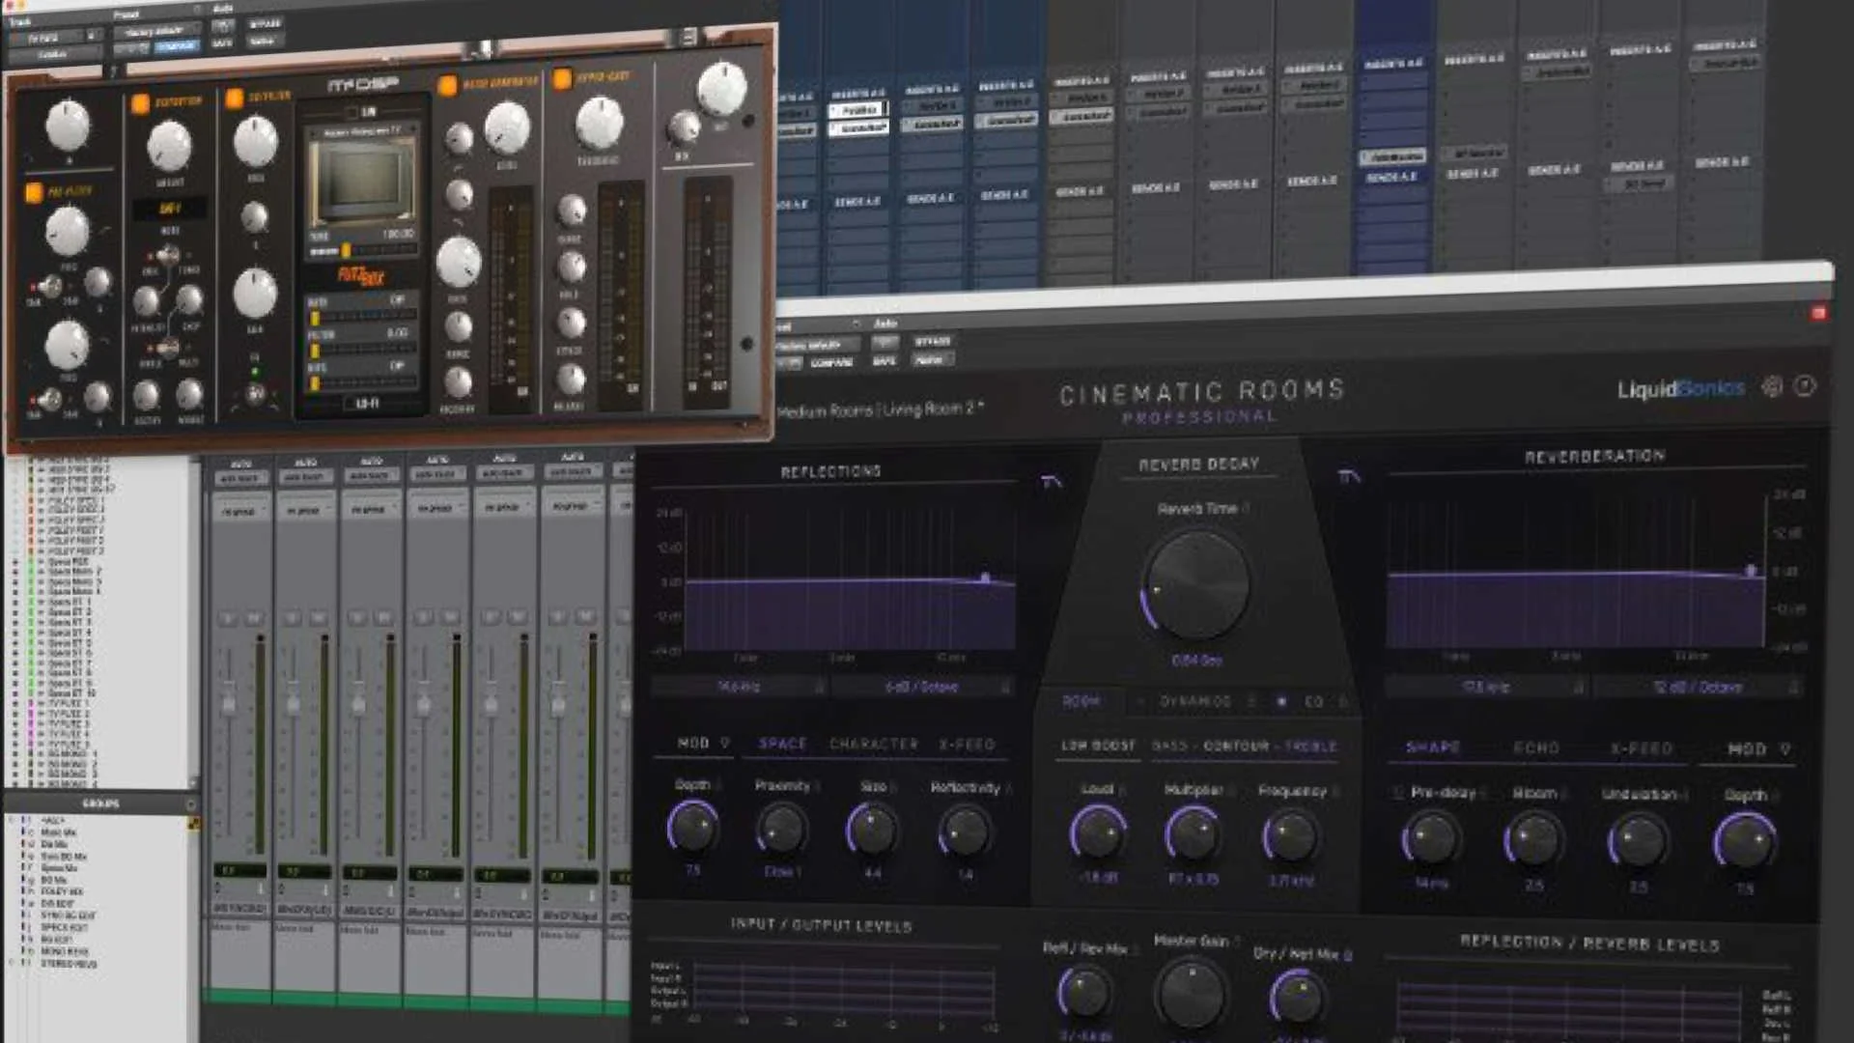Screen dimensions: 1854x1043
Task: Click the FutzBox TV simulation thumbnail display
Action: point(361,181)
